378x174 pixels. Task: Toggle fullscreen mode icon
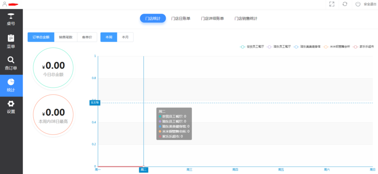point(332,4)
